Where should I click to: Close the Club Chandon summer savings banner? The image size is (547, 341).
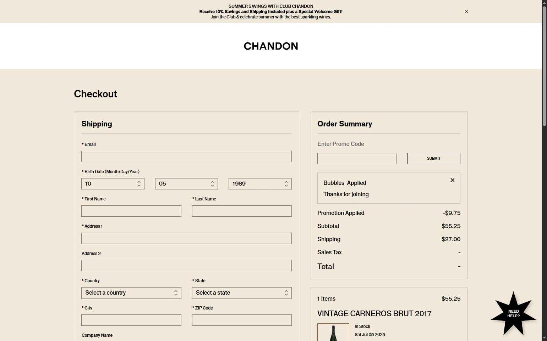[x=466, y=12]
